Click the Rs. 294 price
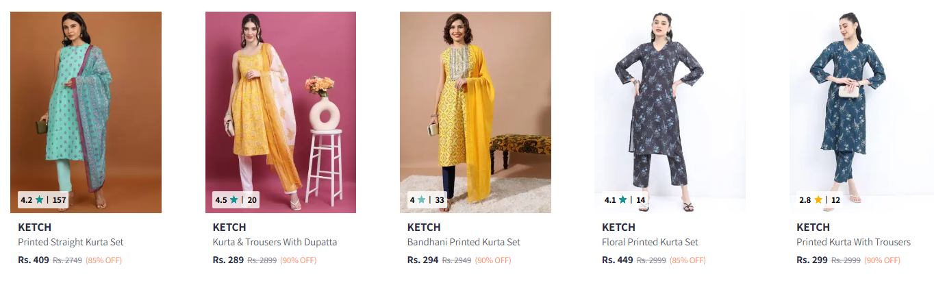 [422, 260]
